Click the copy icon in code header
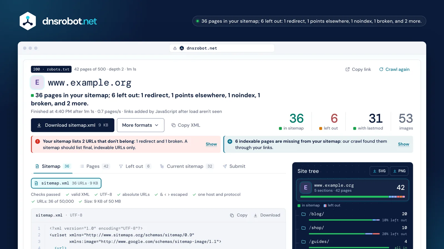Image resolution: width=444 pixels, height=249 pixels. [x=232, y=215]
